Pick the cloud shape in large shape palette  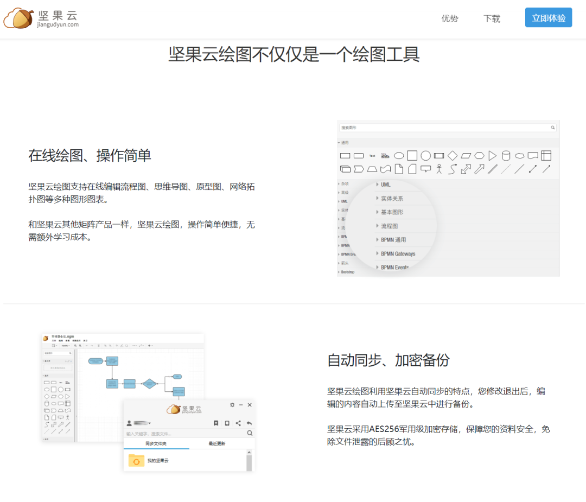point(519,156)
